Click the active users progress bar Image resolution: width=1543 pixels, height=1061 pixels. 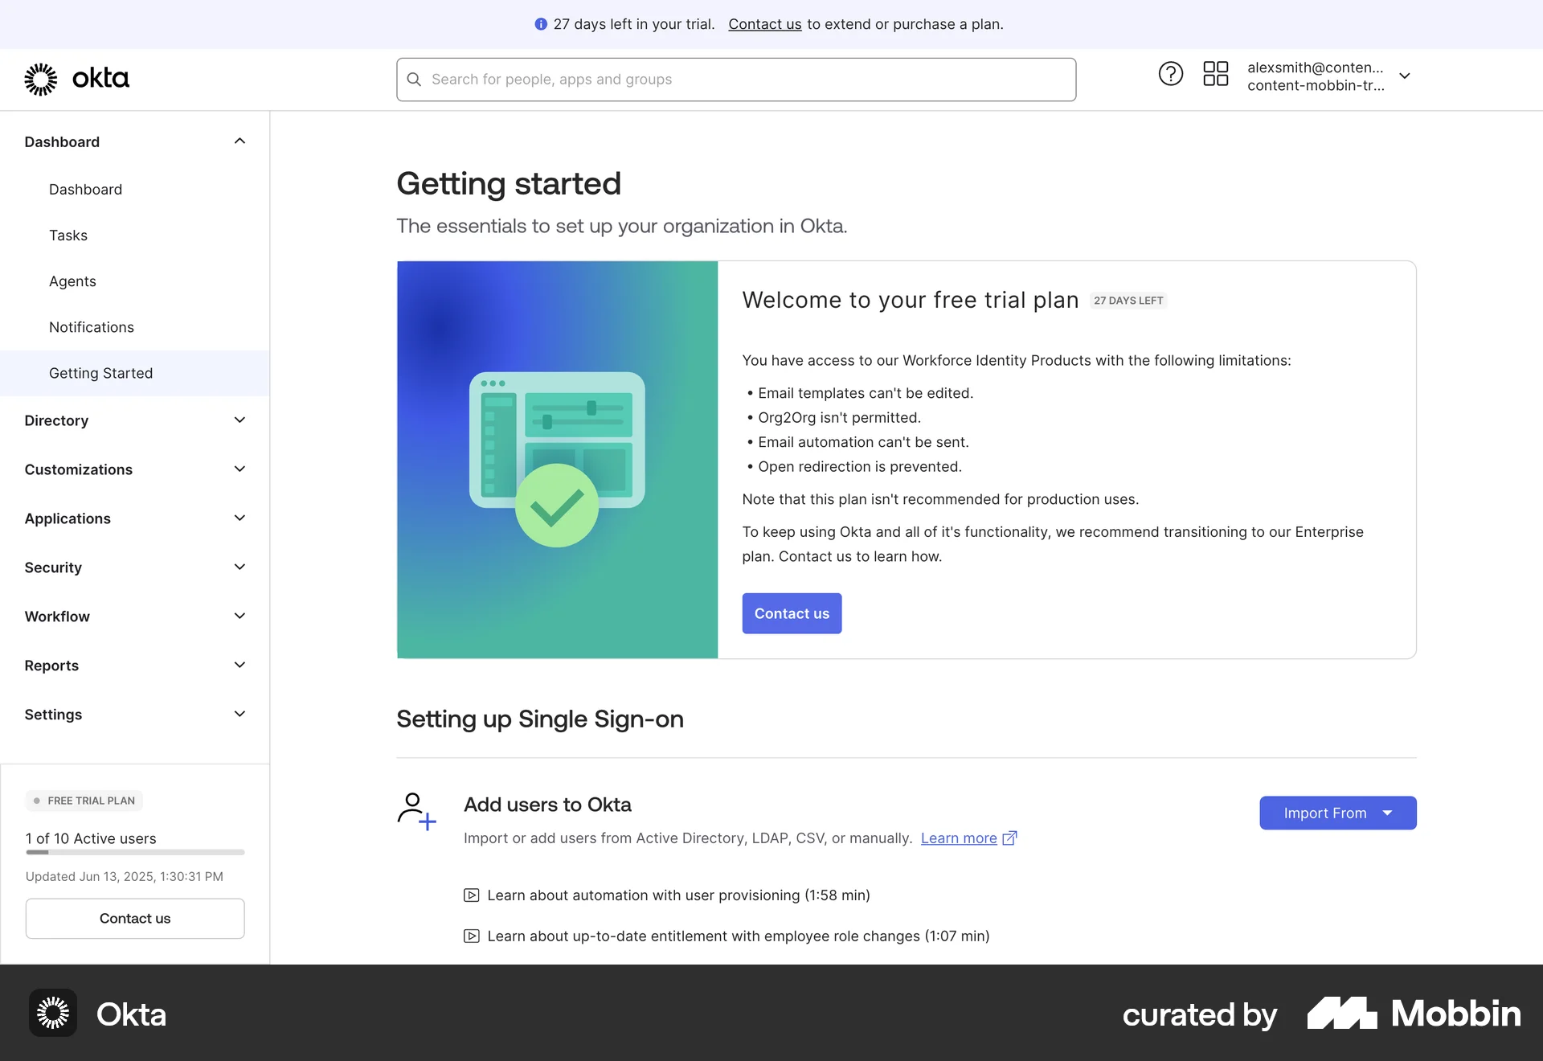pos(134,853)
